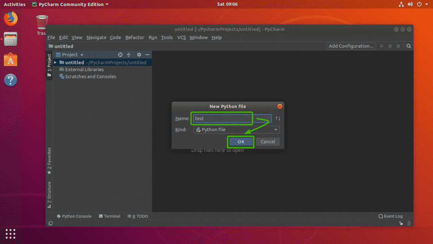The height and width of the screenshot is (244, 433).
Task: Click the tool windows toggle icon at bottom-left
Action: (51, 223)
